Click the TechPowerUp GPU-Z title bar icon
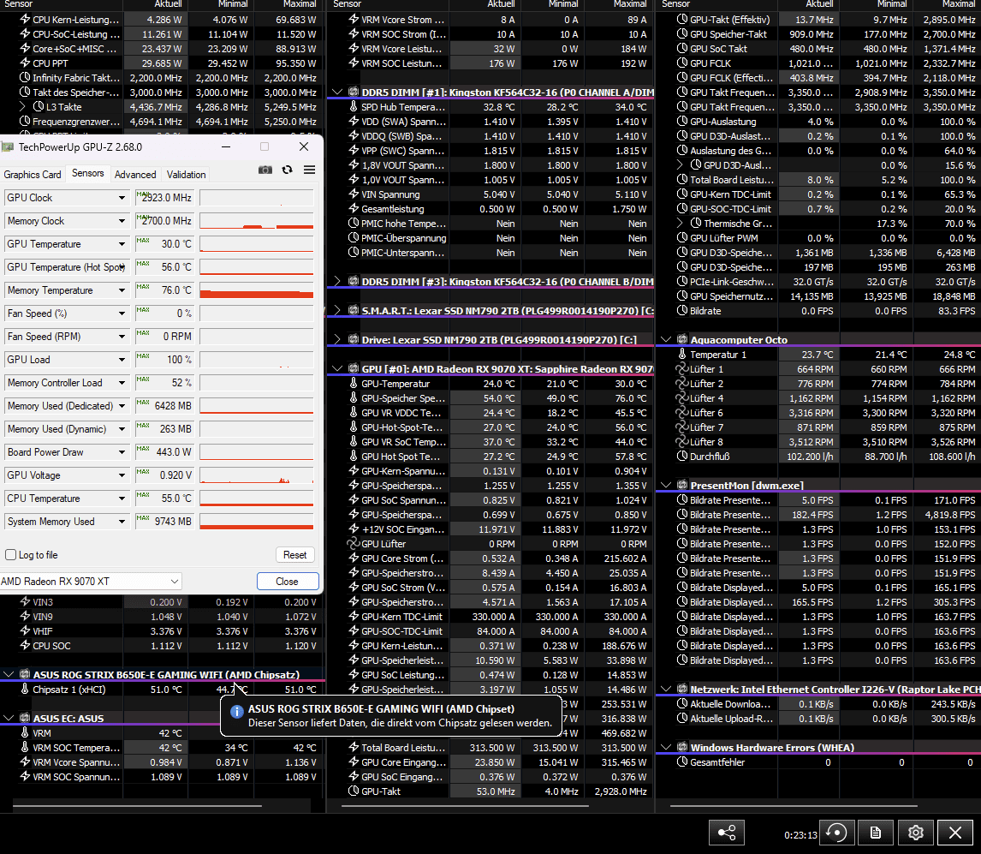The width and height of the screenshot is (981, 854). (8, 147)
